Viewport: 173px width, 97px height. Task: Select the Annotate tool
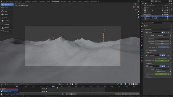[7, 24]
